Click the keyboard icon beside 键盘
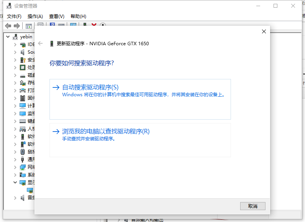The height and width of the screenshot is (222, 305). (x=23, y=121)
